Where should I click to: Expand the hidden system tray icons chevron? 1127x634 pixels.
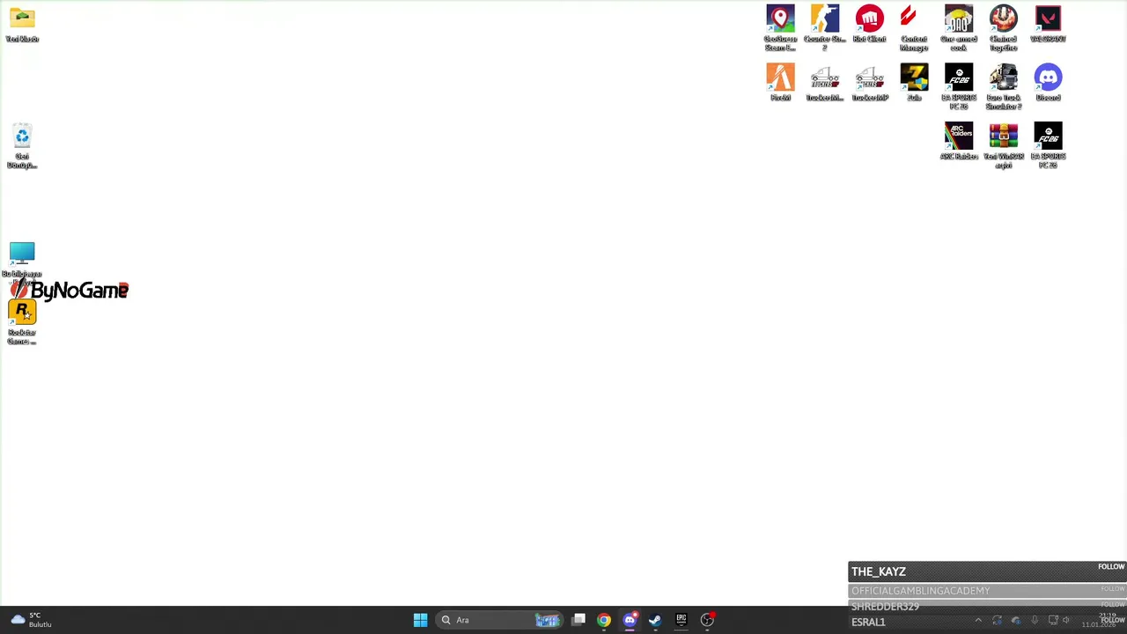pos(977,621)
